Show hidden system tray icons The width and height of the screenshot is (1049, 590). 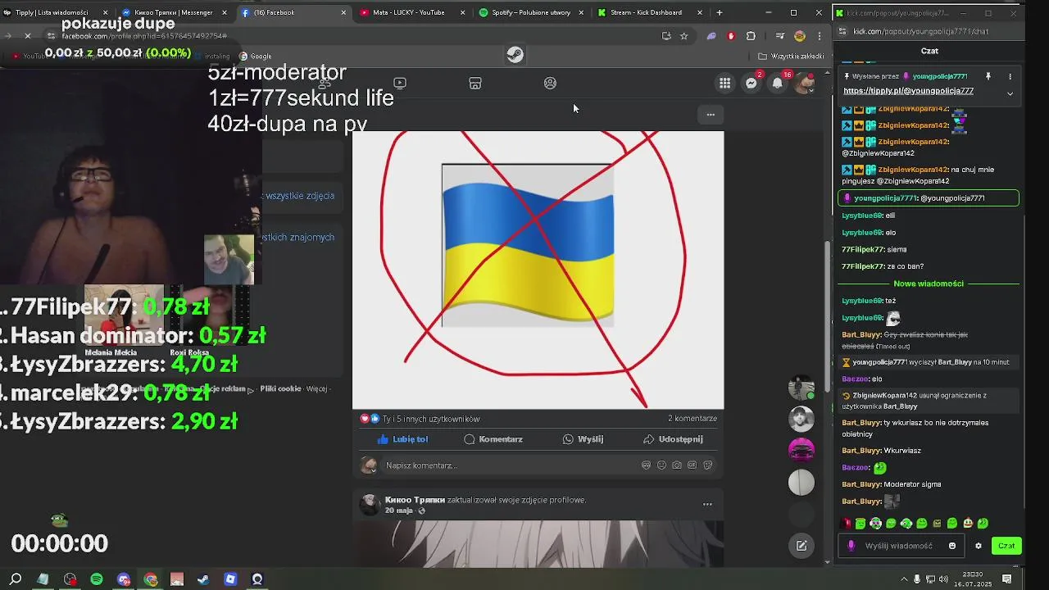pyautogui.click(x=903, y=579)
